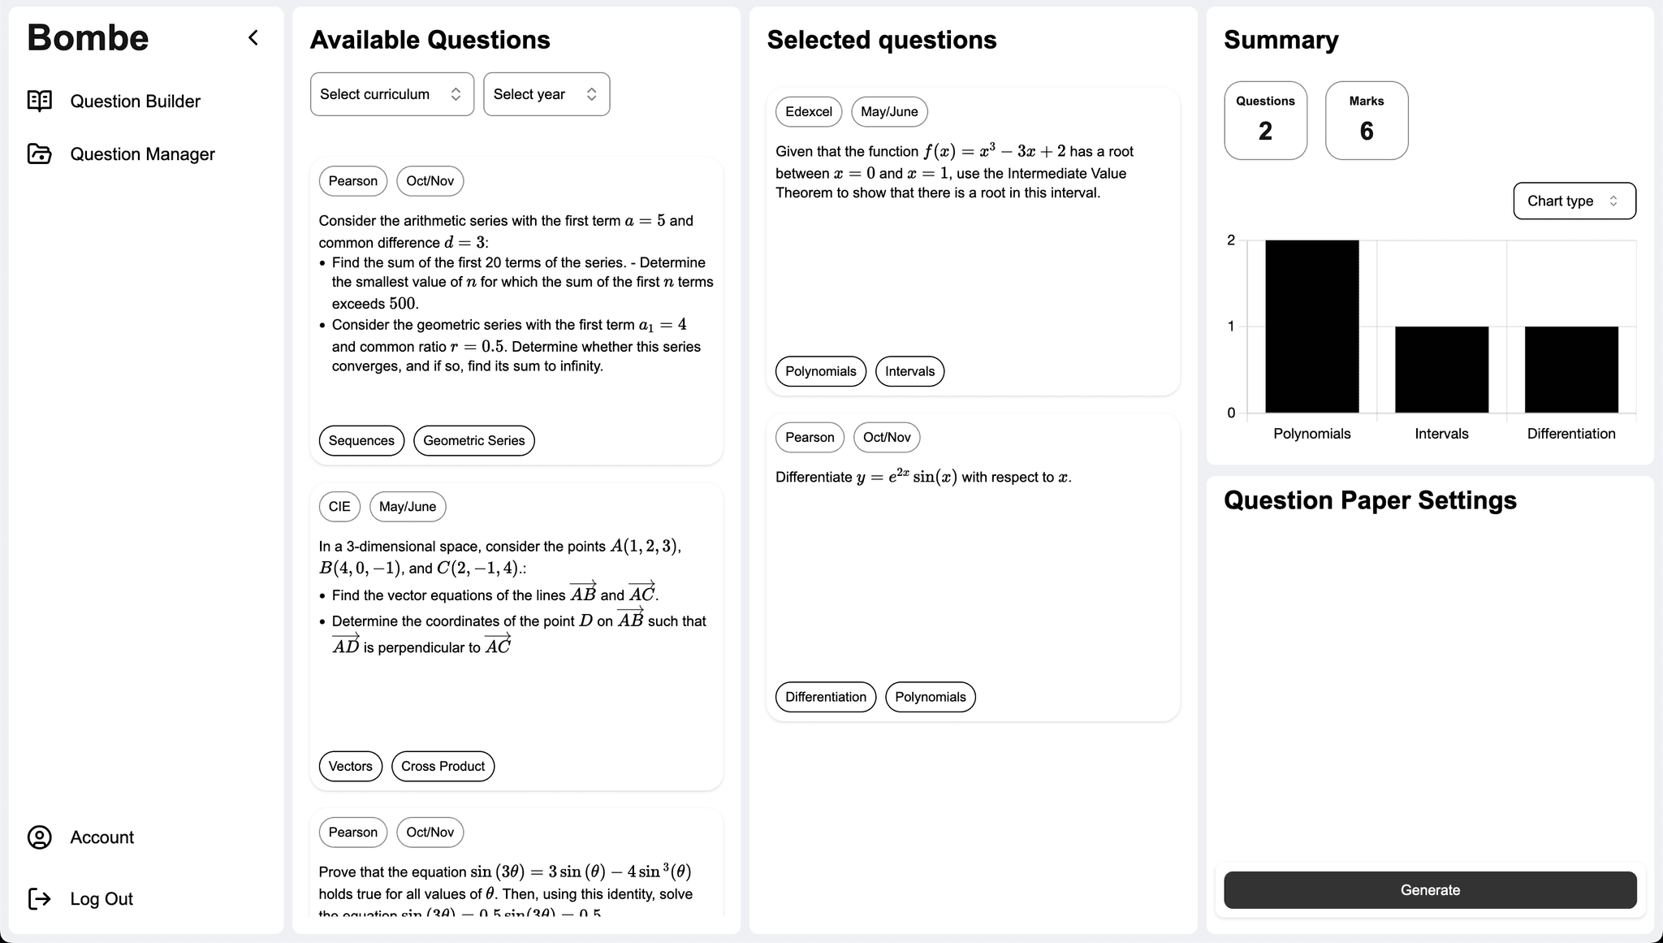Toggle the Edexcel filter tag
Screen dimensions: 1663x943
pyautogui.click(x=809, y=111)
